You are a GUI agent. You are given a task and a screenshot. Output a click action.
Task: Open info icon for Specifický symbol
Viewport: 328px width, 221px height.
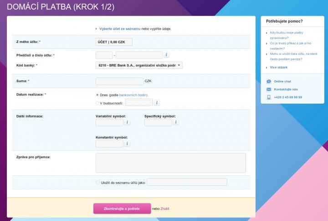tap(176, 122)
